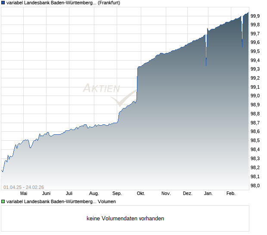Select the Jan. label on time axis
Screen dimensions: 267x235
208,194
